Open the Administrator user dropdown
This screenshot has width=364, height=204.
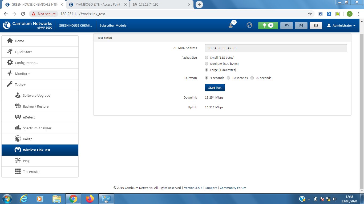click(342, 25)
